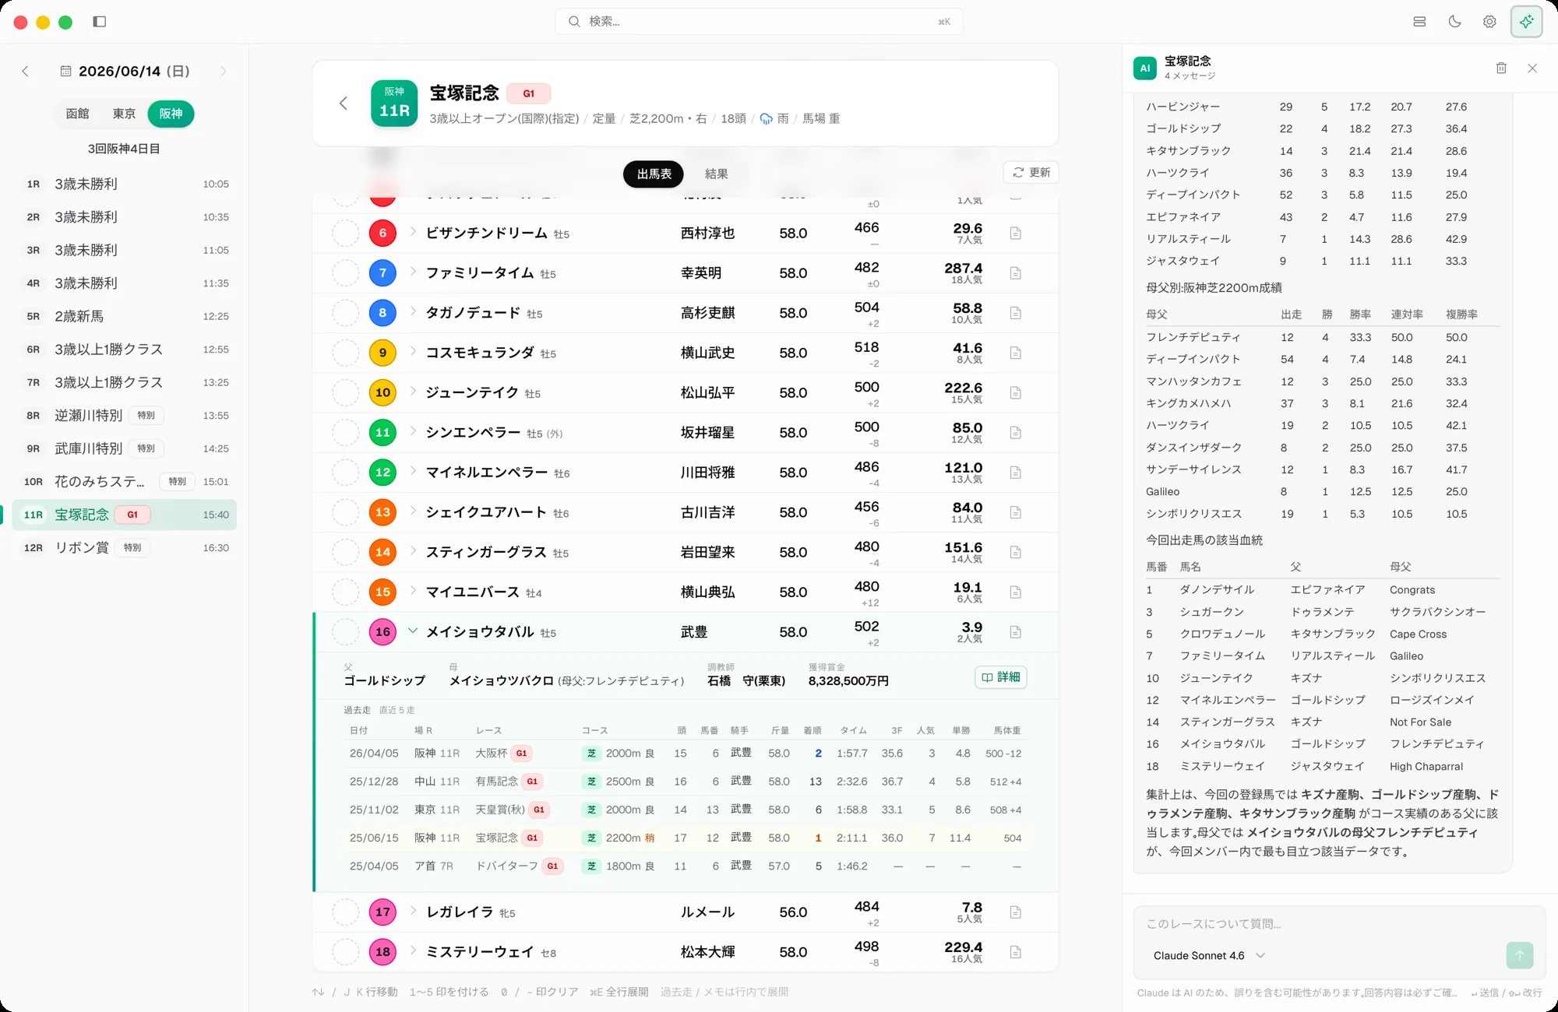The image size is (1558, 1012).
Task: Open memo icon for レガレイラ
Action: 1015,912
